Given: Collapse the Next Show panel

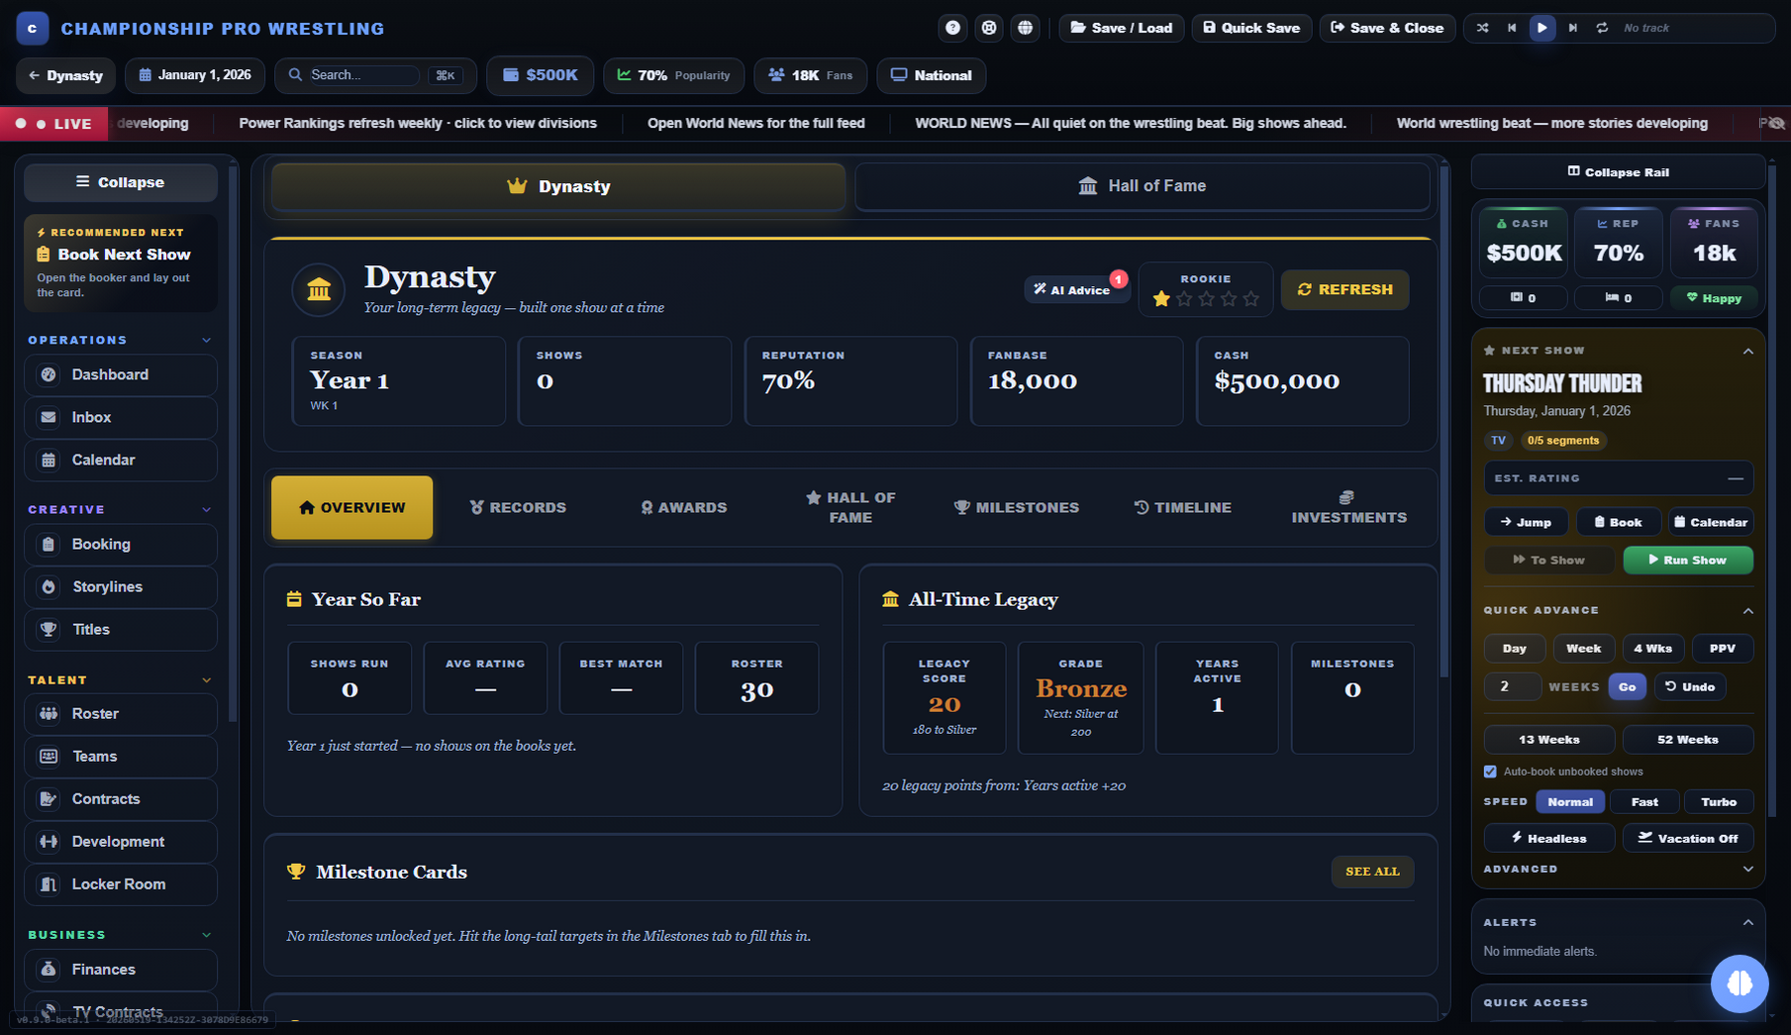Looking at the screenshot, I should tap(1747, 351).
